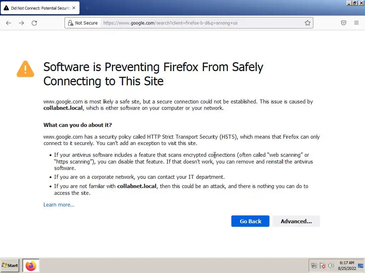Open the volume speaker tray icon

[331, 266]
